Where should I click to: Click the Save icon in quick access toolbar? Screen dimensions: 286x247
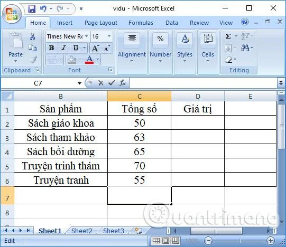[32, 8]
